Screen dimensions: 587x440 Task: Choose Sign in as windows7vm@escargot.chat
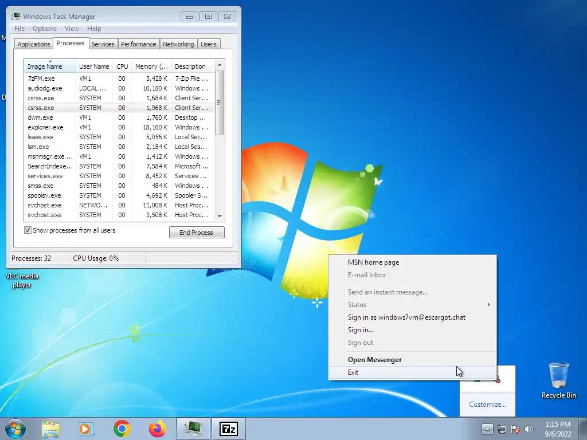pyautogui.click(x=413, y=317)
